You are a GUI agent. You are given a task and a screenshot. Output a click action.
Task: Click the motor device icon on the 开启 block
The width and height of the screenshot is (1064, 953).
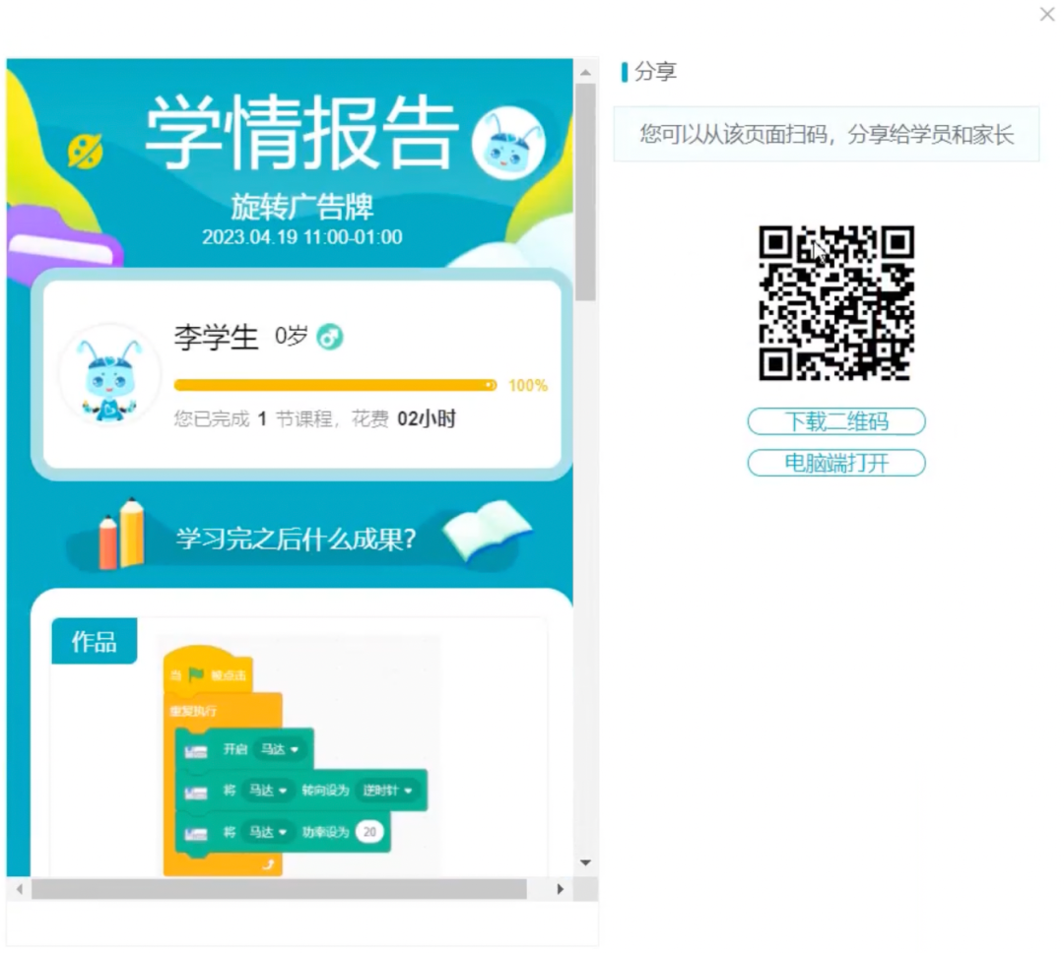(x=196, y=749)
